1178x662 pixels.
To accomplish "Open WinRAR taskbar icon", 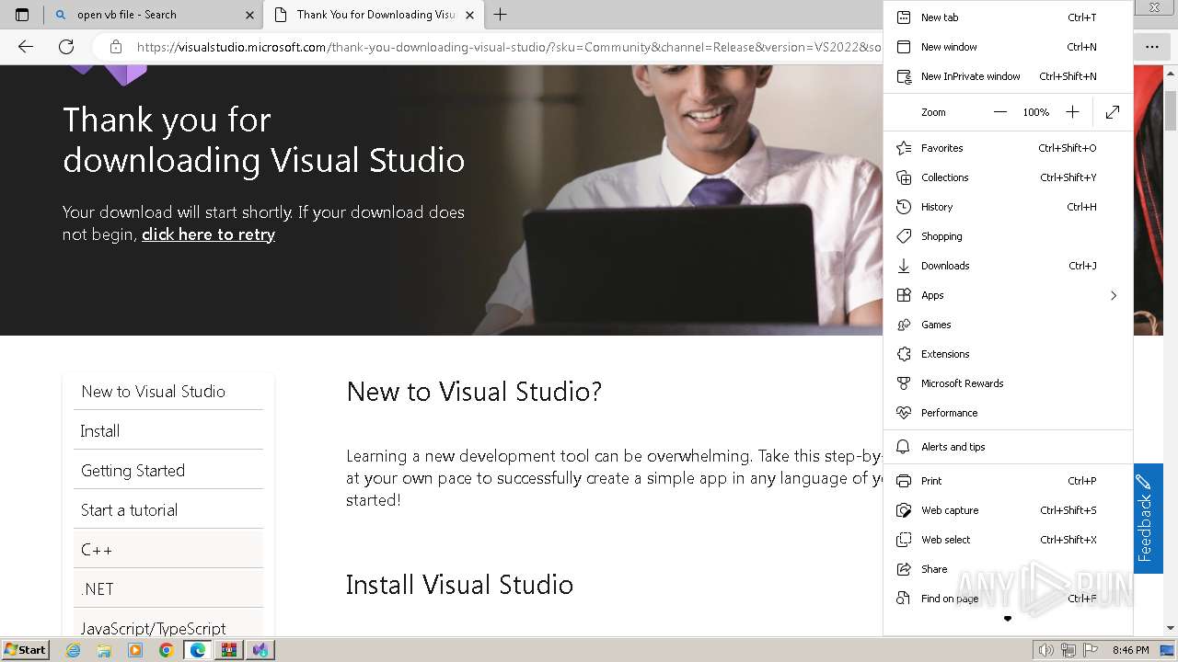I will [x=229, y=650].
